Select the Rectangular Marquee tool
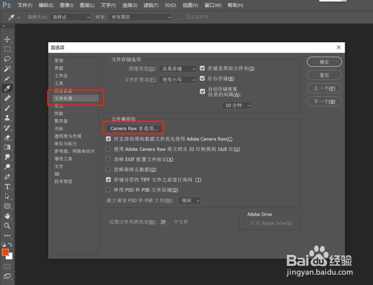Viewport: 373px width, 285px height. [7, 49]
